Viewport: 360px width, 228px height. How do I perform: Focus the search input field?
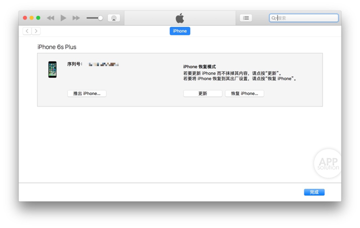pos(304,18)
